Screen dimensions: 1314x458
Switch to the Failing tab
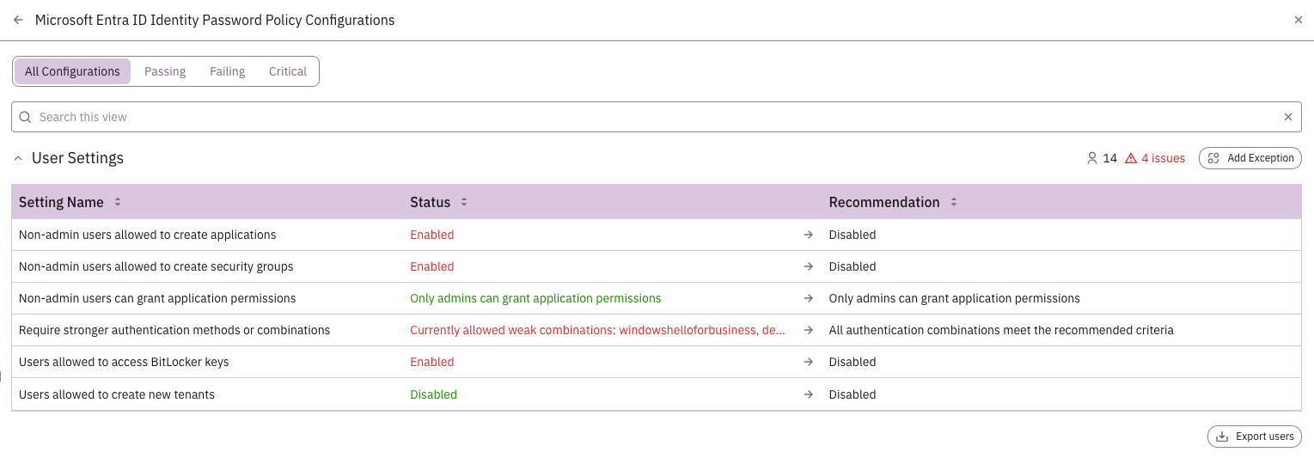[x=228, y=71]
